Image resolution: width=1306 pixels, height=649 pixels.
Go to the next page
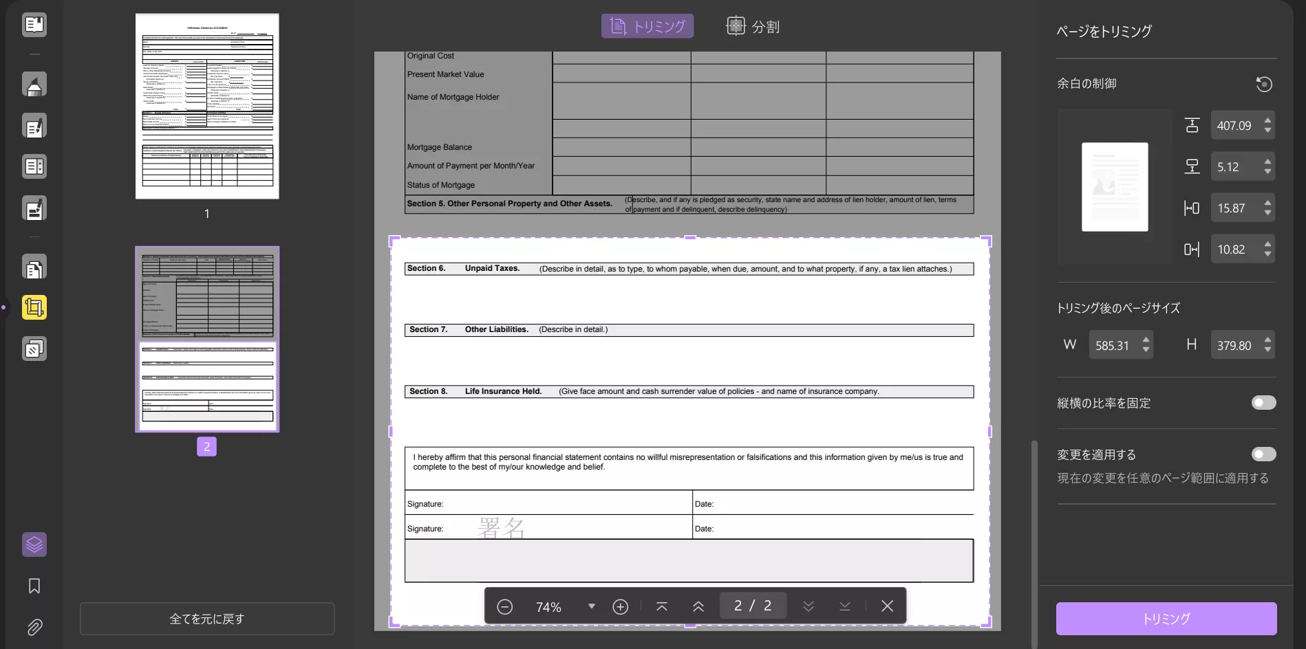point(809,606)
